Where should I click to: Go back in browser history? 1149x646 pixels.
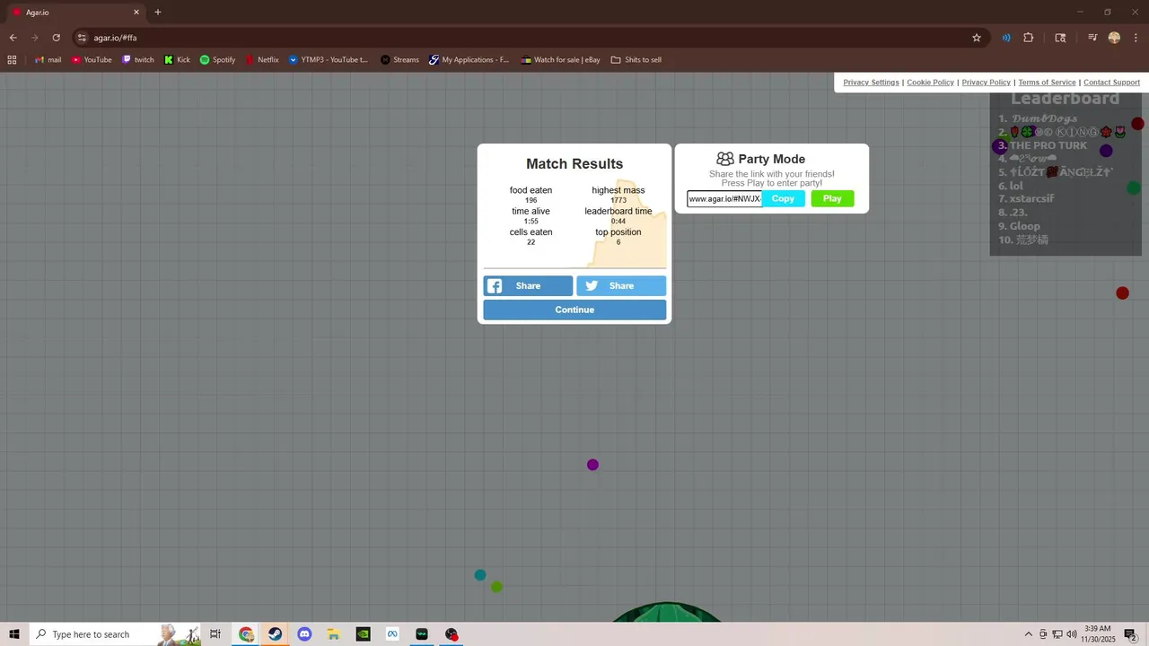tap(13, 38)
